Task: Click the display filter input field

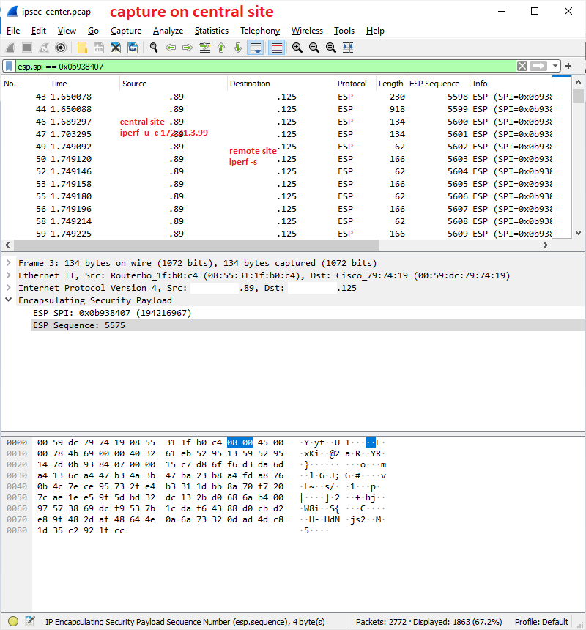Action: click(265, 66)
